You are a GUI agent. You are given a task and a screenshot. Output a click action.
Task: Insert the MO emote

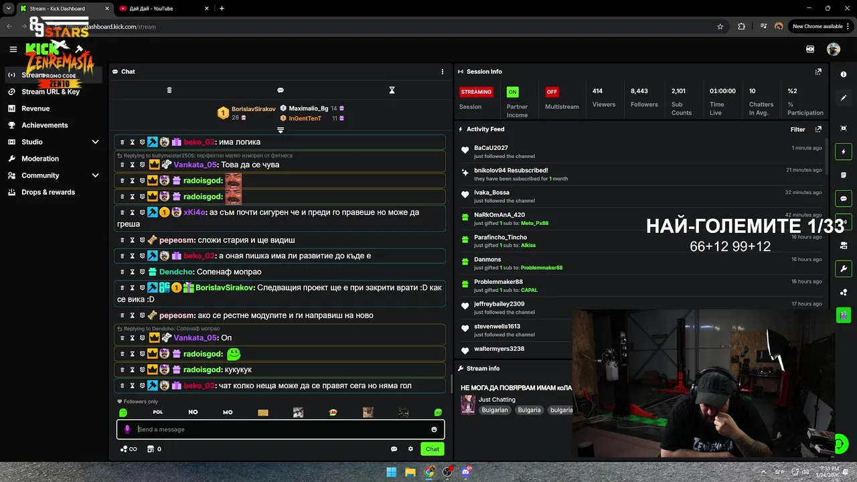228,412
